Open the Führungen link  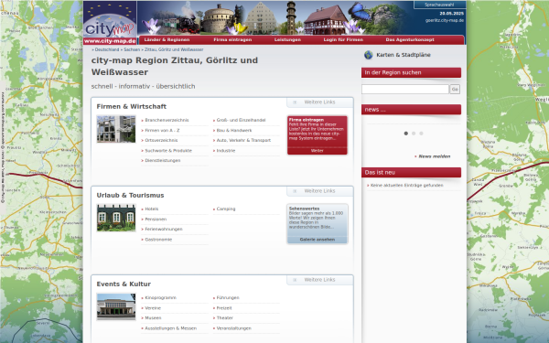click(x=228, y=298)
